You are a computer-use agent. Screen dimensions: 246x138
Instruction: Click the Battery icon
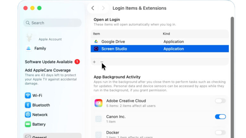pyautogui.click(x=28, y=124)
